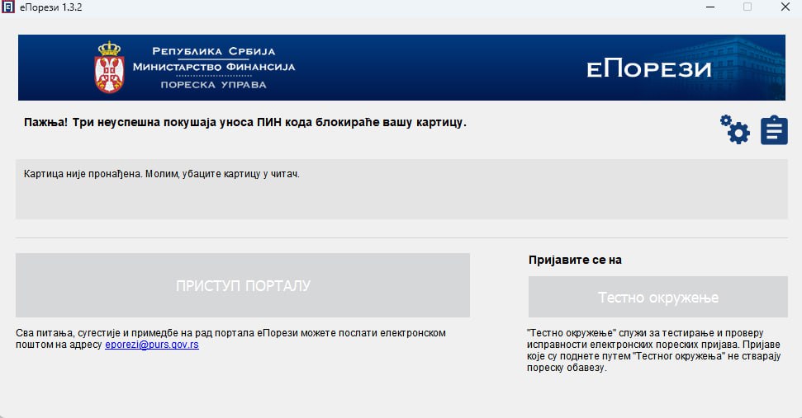Viewport: 802px width, 418px height.
Task: Minimize the еПорези window
Action: click(x=709, y=7)
